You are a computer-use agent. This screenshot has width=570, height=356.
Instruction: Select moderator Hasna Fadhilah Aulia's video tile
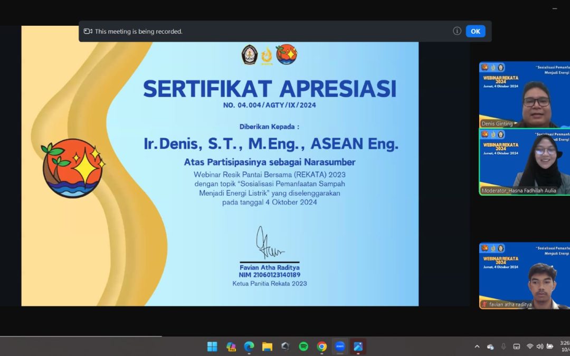tap(524, 162)
